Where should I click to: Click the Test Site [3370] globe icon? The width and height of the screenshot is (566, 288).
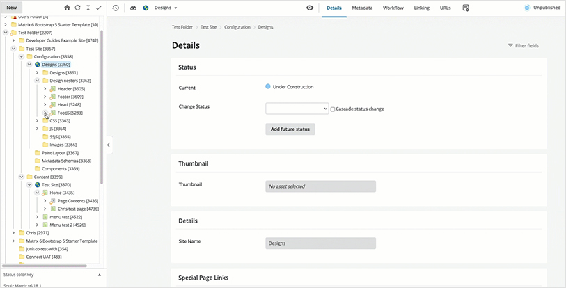[x=37, y=185]
